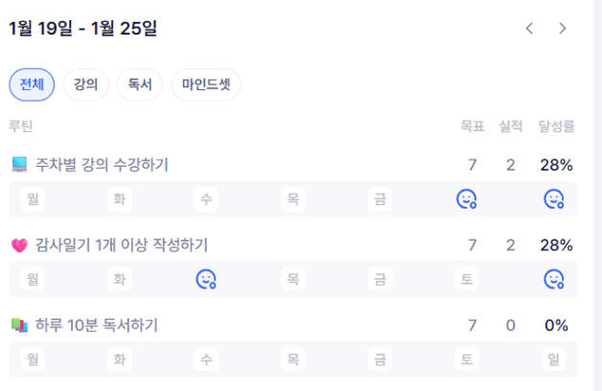Click the completed Saturday smiley in 주차별 강의 수강하기 row
The height and width of the screenshot is (391, 602).
467,199
